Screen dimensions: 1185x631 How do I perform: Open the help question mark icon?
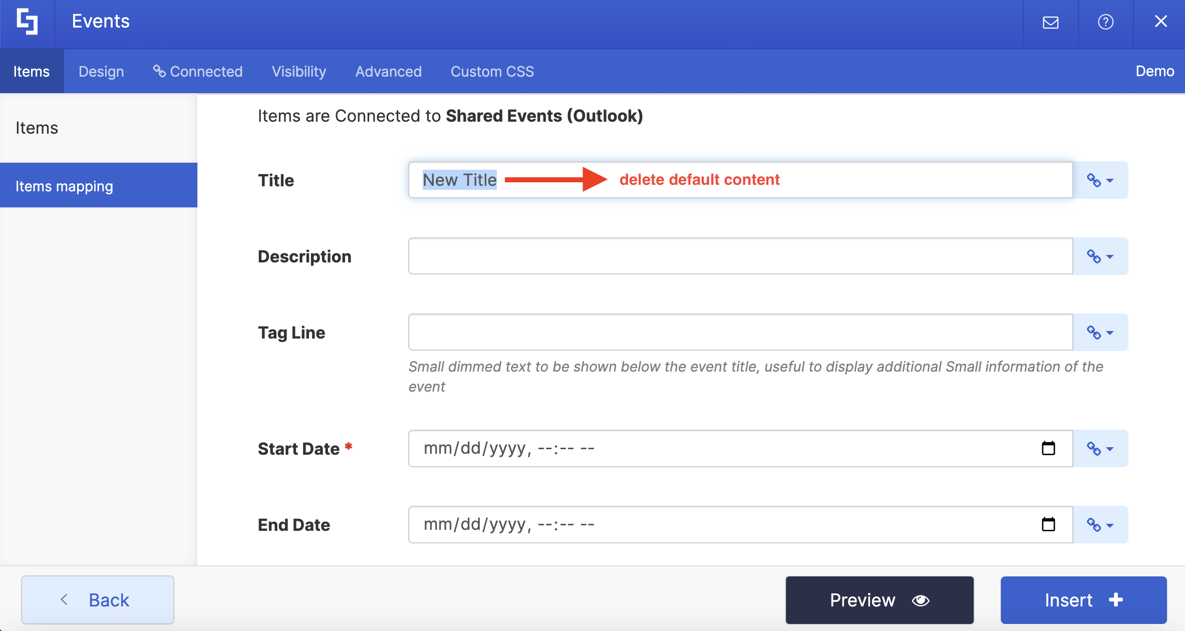(x=1105, y=22)
